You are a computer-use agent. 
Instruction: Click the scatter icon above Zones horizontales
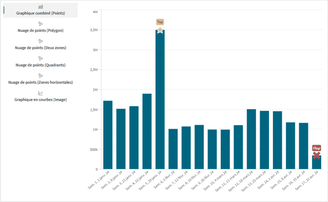[41, 76]
